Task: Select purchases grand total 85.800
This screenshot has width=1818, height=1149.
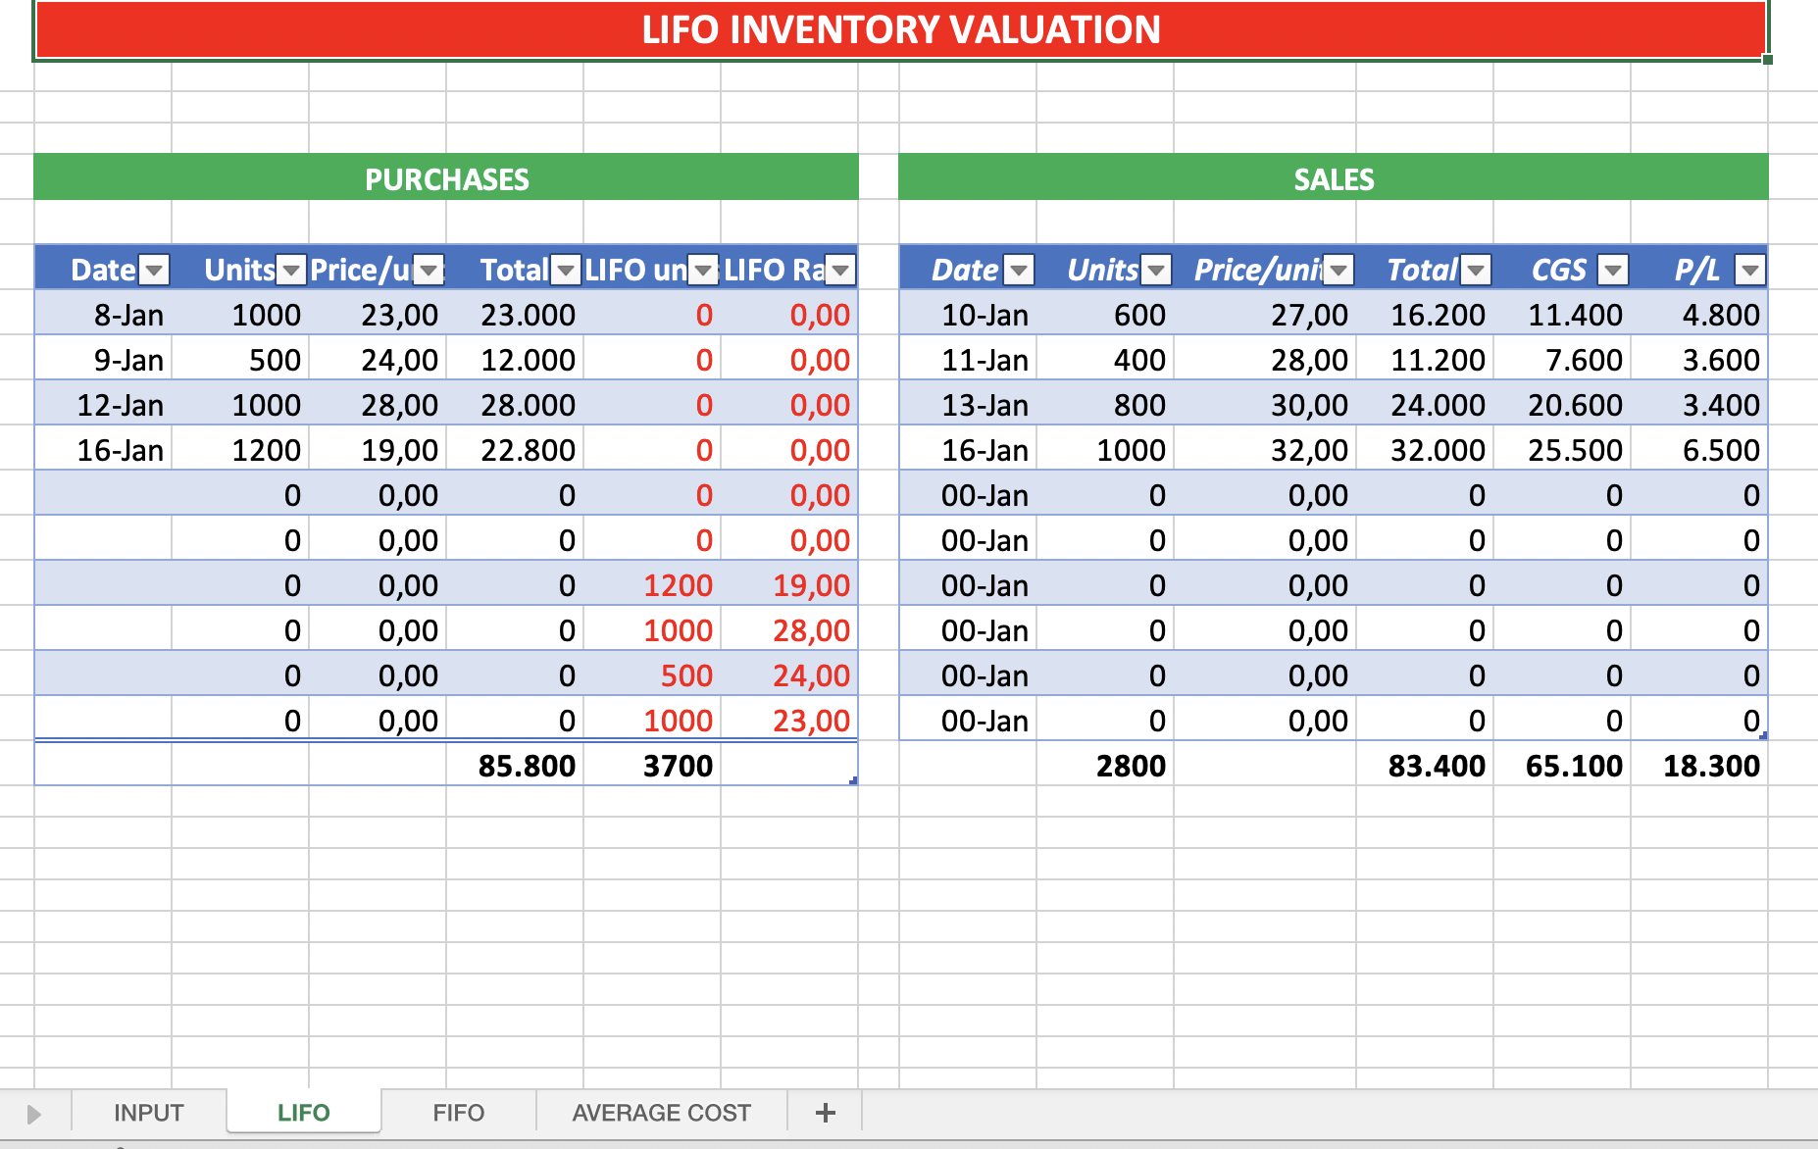Action: (515, 766)
